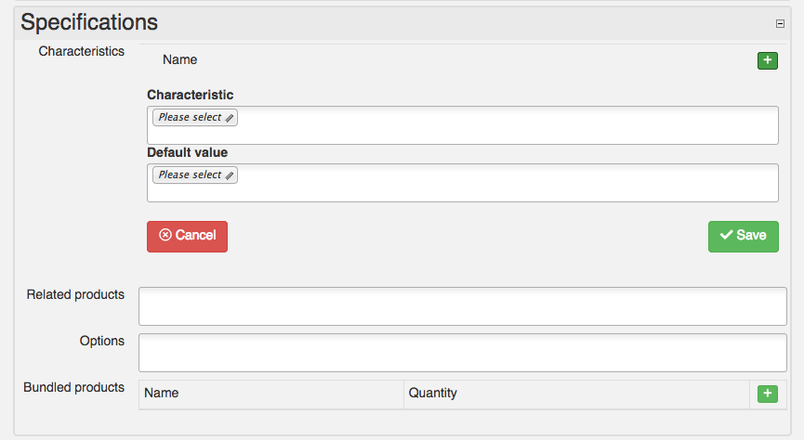804x440 pixels.
Task: Click the Specifications panel heading
Action: [x=89, y=22]
